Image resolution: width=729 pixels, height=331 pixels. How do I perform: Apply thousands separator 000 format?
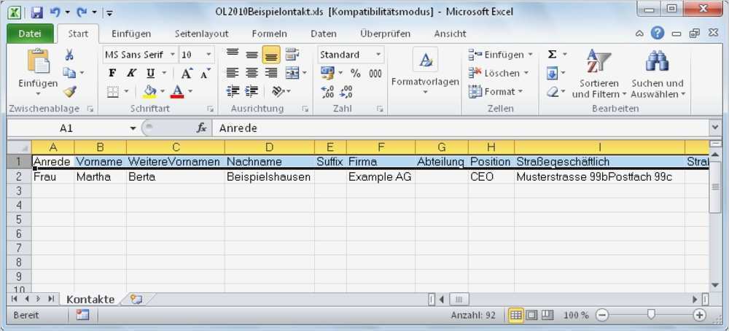[x=375, y=74]
